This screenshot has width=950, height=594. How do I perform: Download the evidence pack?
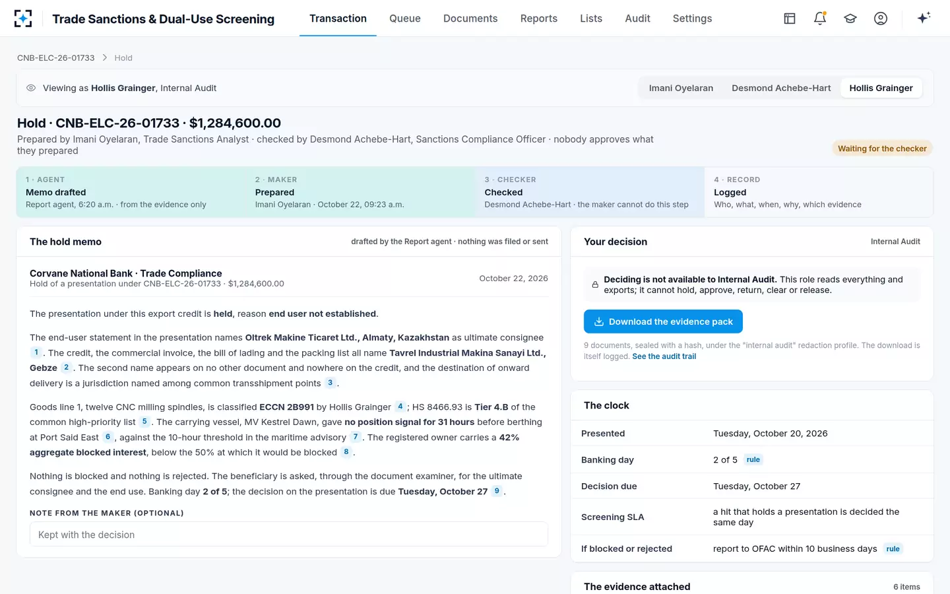pyautogui.click(x=663, y=321)
